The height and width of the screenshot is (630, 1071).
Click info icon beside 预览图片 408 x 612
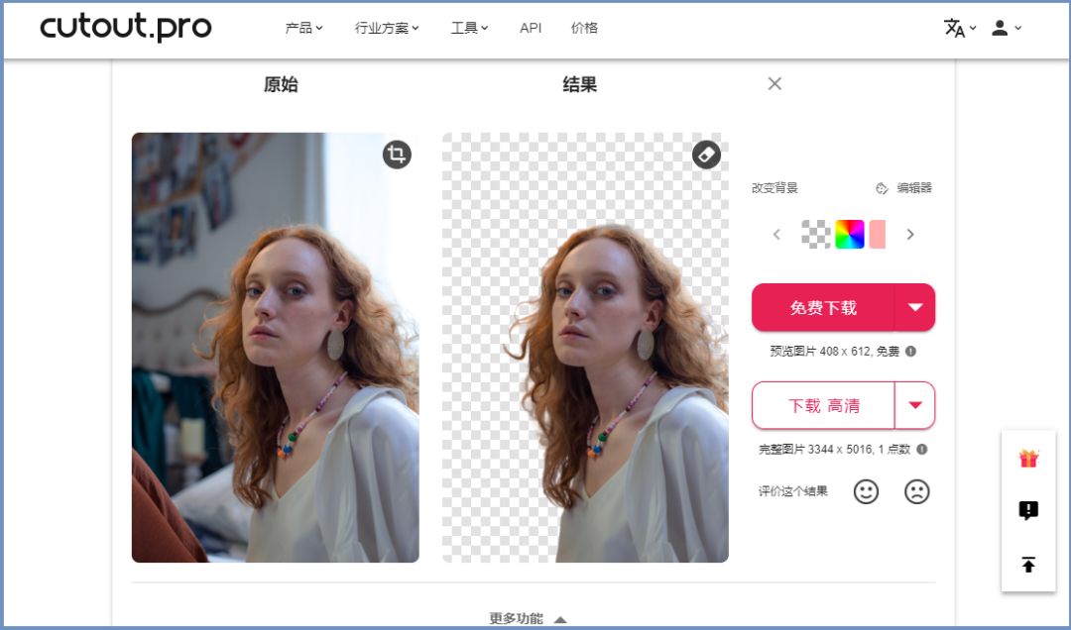(910, 352)
